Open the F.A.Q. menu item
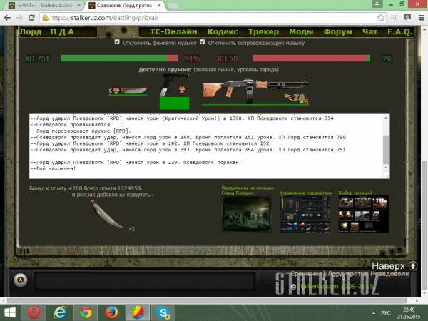 400,31
